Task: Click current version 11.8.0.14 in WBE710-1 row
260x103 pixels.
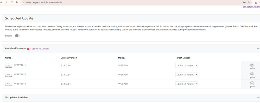Action: (x=66, y=65)
